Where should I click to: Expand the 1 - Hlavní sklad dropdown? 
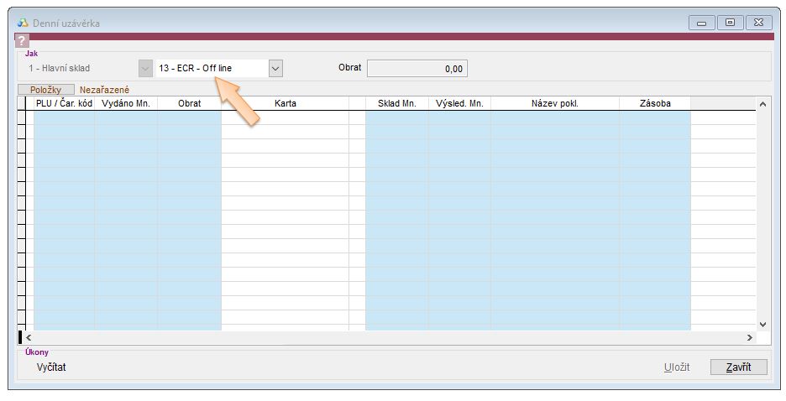click(146, 68)
